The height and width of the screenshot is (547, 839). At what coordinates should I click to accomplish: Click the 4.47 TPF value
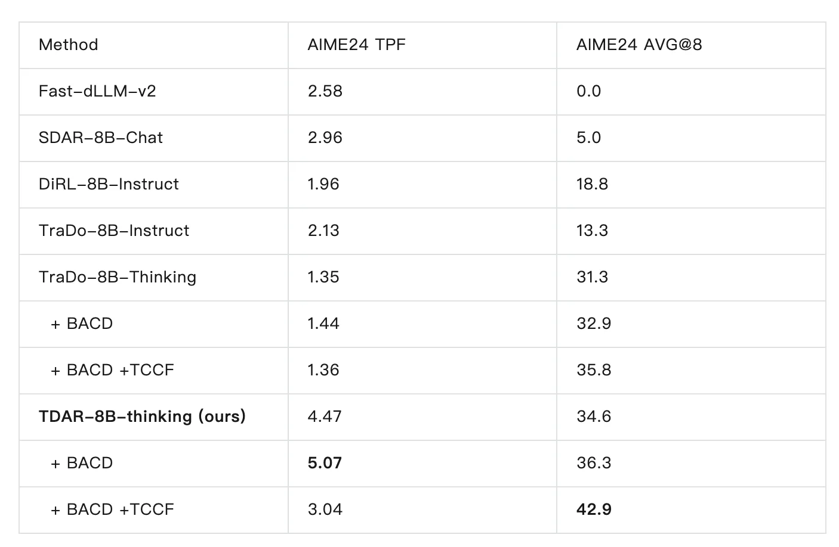coord(325,417)
